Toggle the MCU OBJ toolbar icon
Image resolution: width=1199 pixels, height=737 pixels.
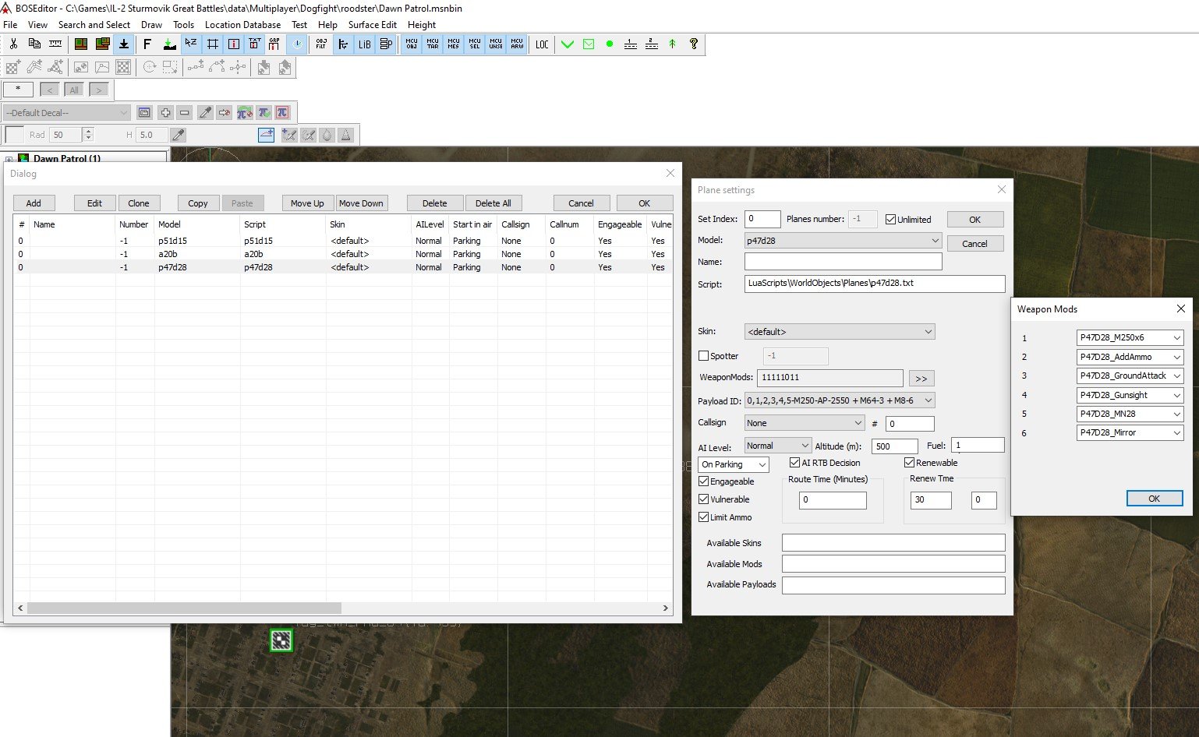click(x=412, y=44)
